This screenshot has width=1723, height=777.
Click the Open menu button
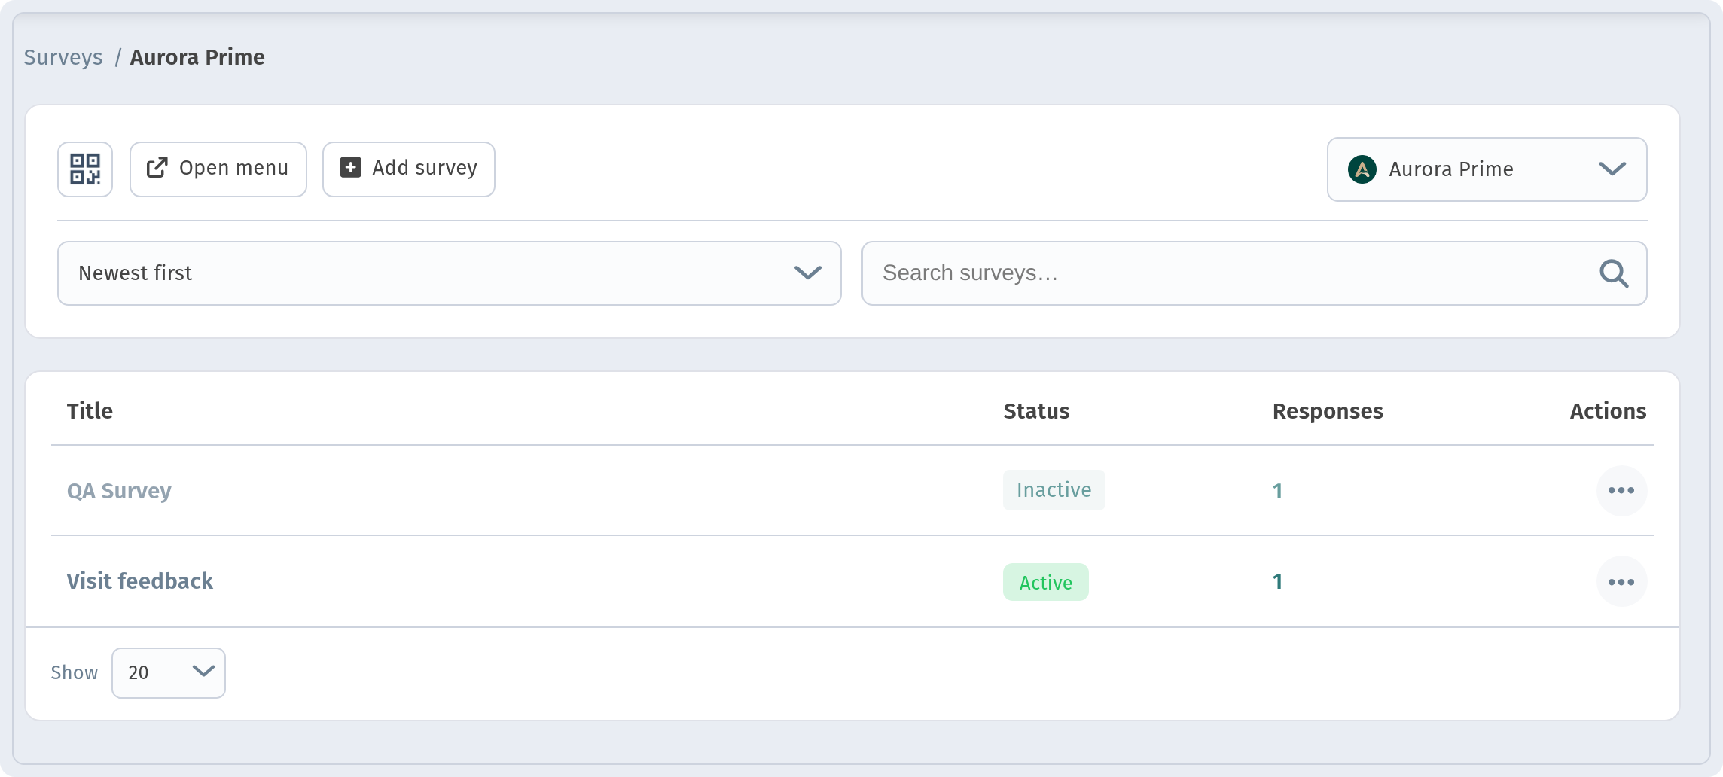tap(218, 169)
